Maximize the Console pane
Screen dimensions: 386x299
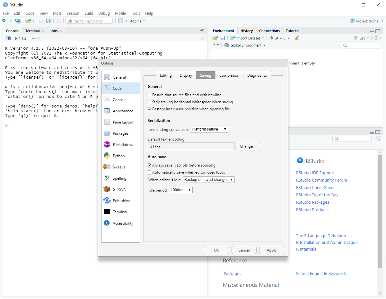pyautogui.click(x=202, y=31)
